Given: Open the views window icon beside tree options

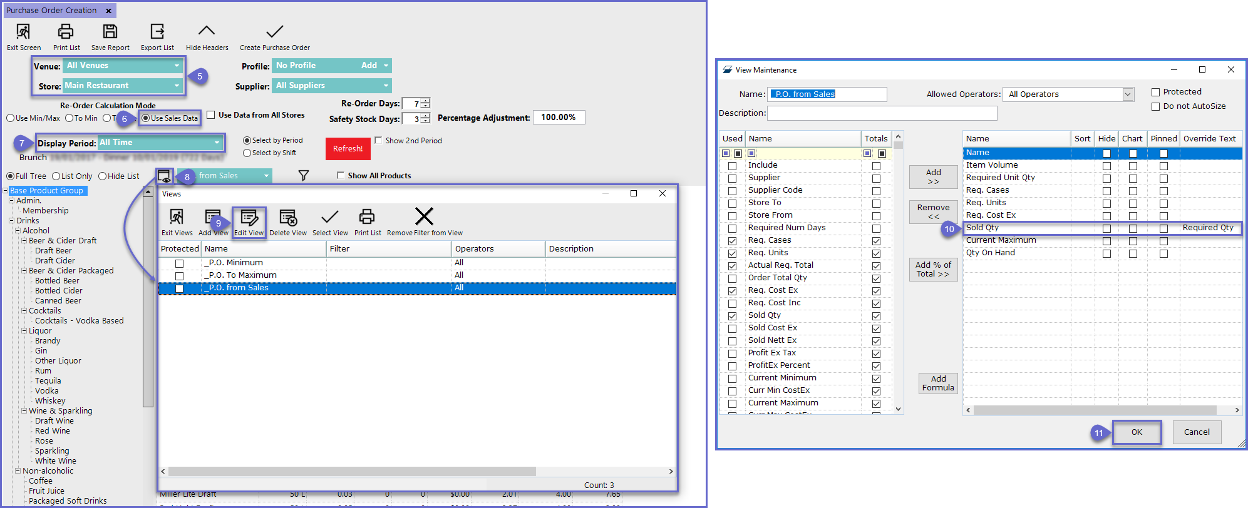Looking at the screenshot, I should (164, 176).
